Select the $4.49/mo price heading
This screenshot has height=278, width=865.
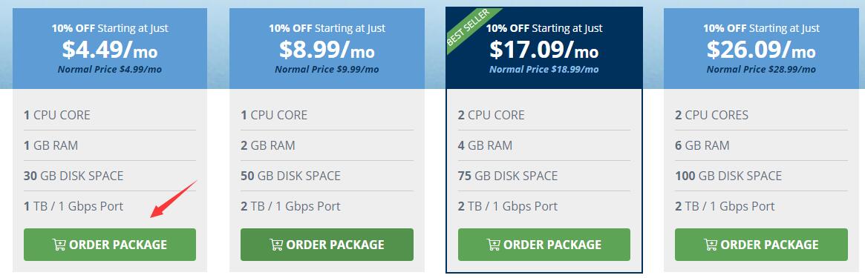110,50
